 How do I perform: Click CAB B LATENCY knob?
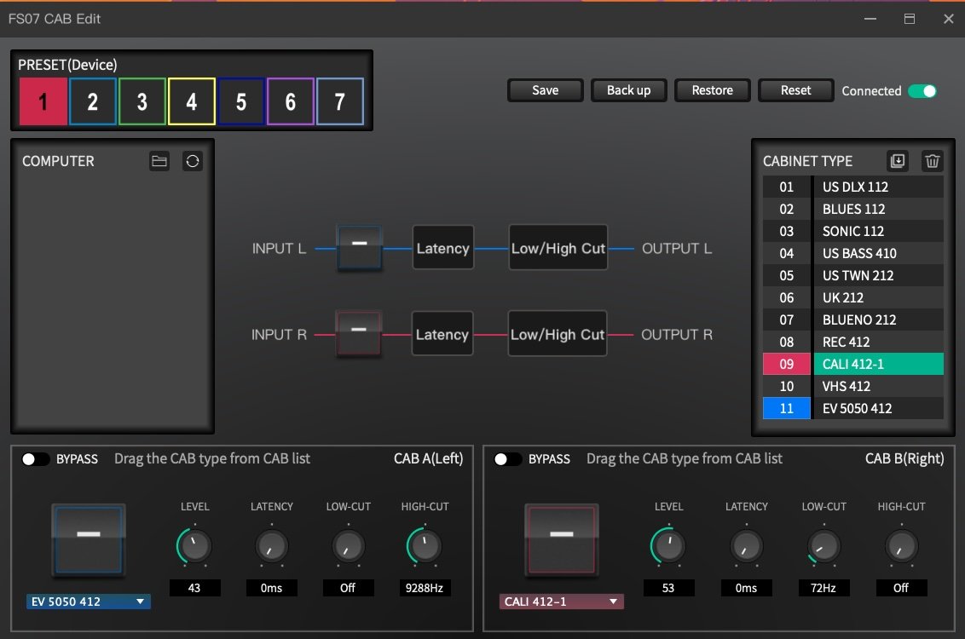pos(746,545)
